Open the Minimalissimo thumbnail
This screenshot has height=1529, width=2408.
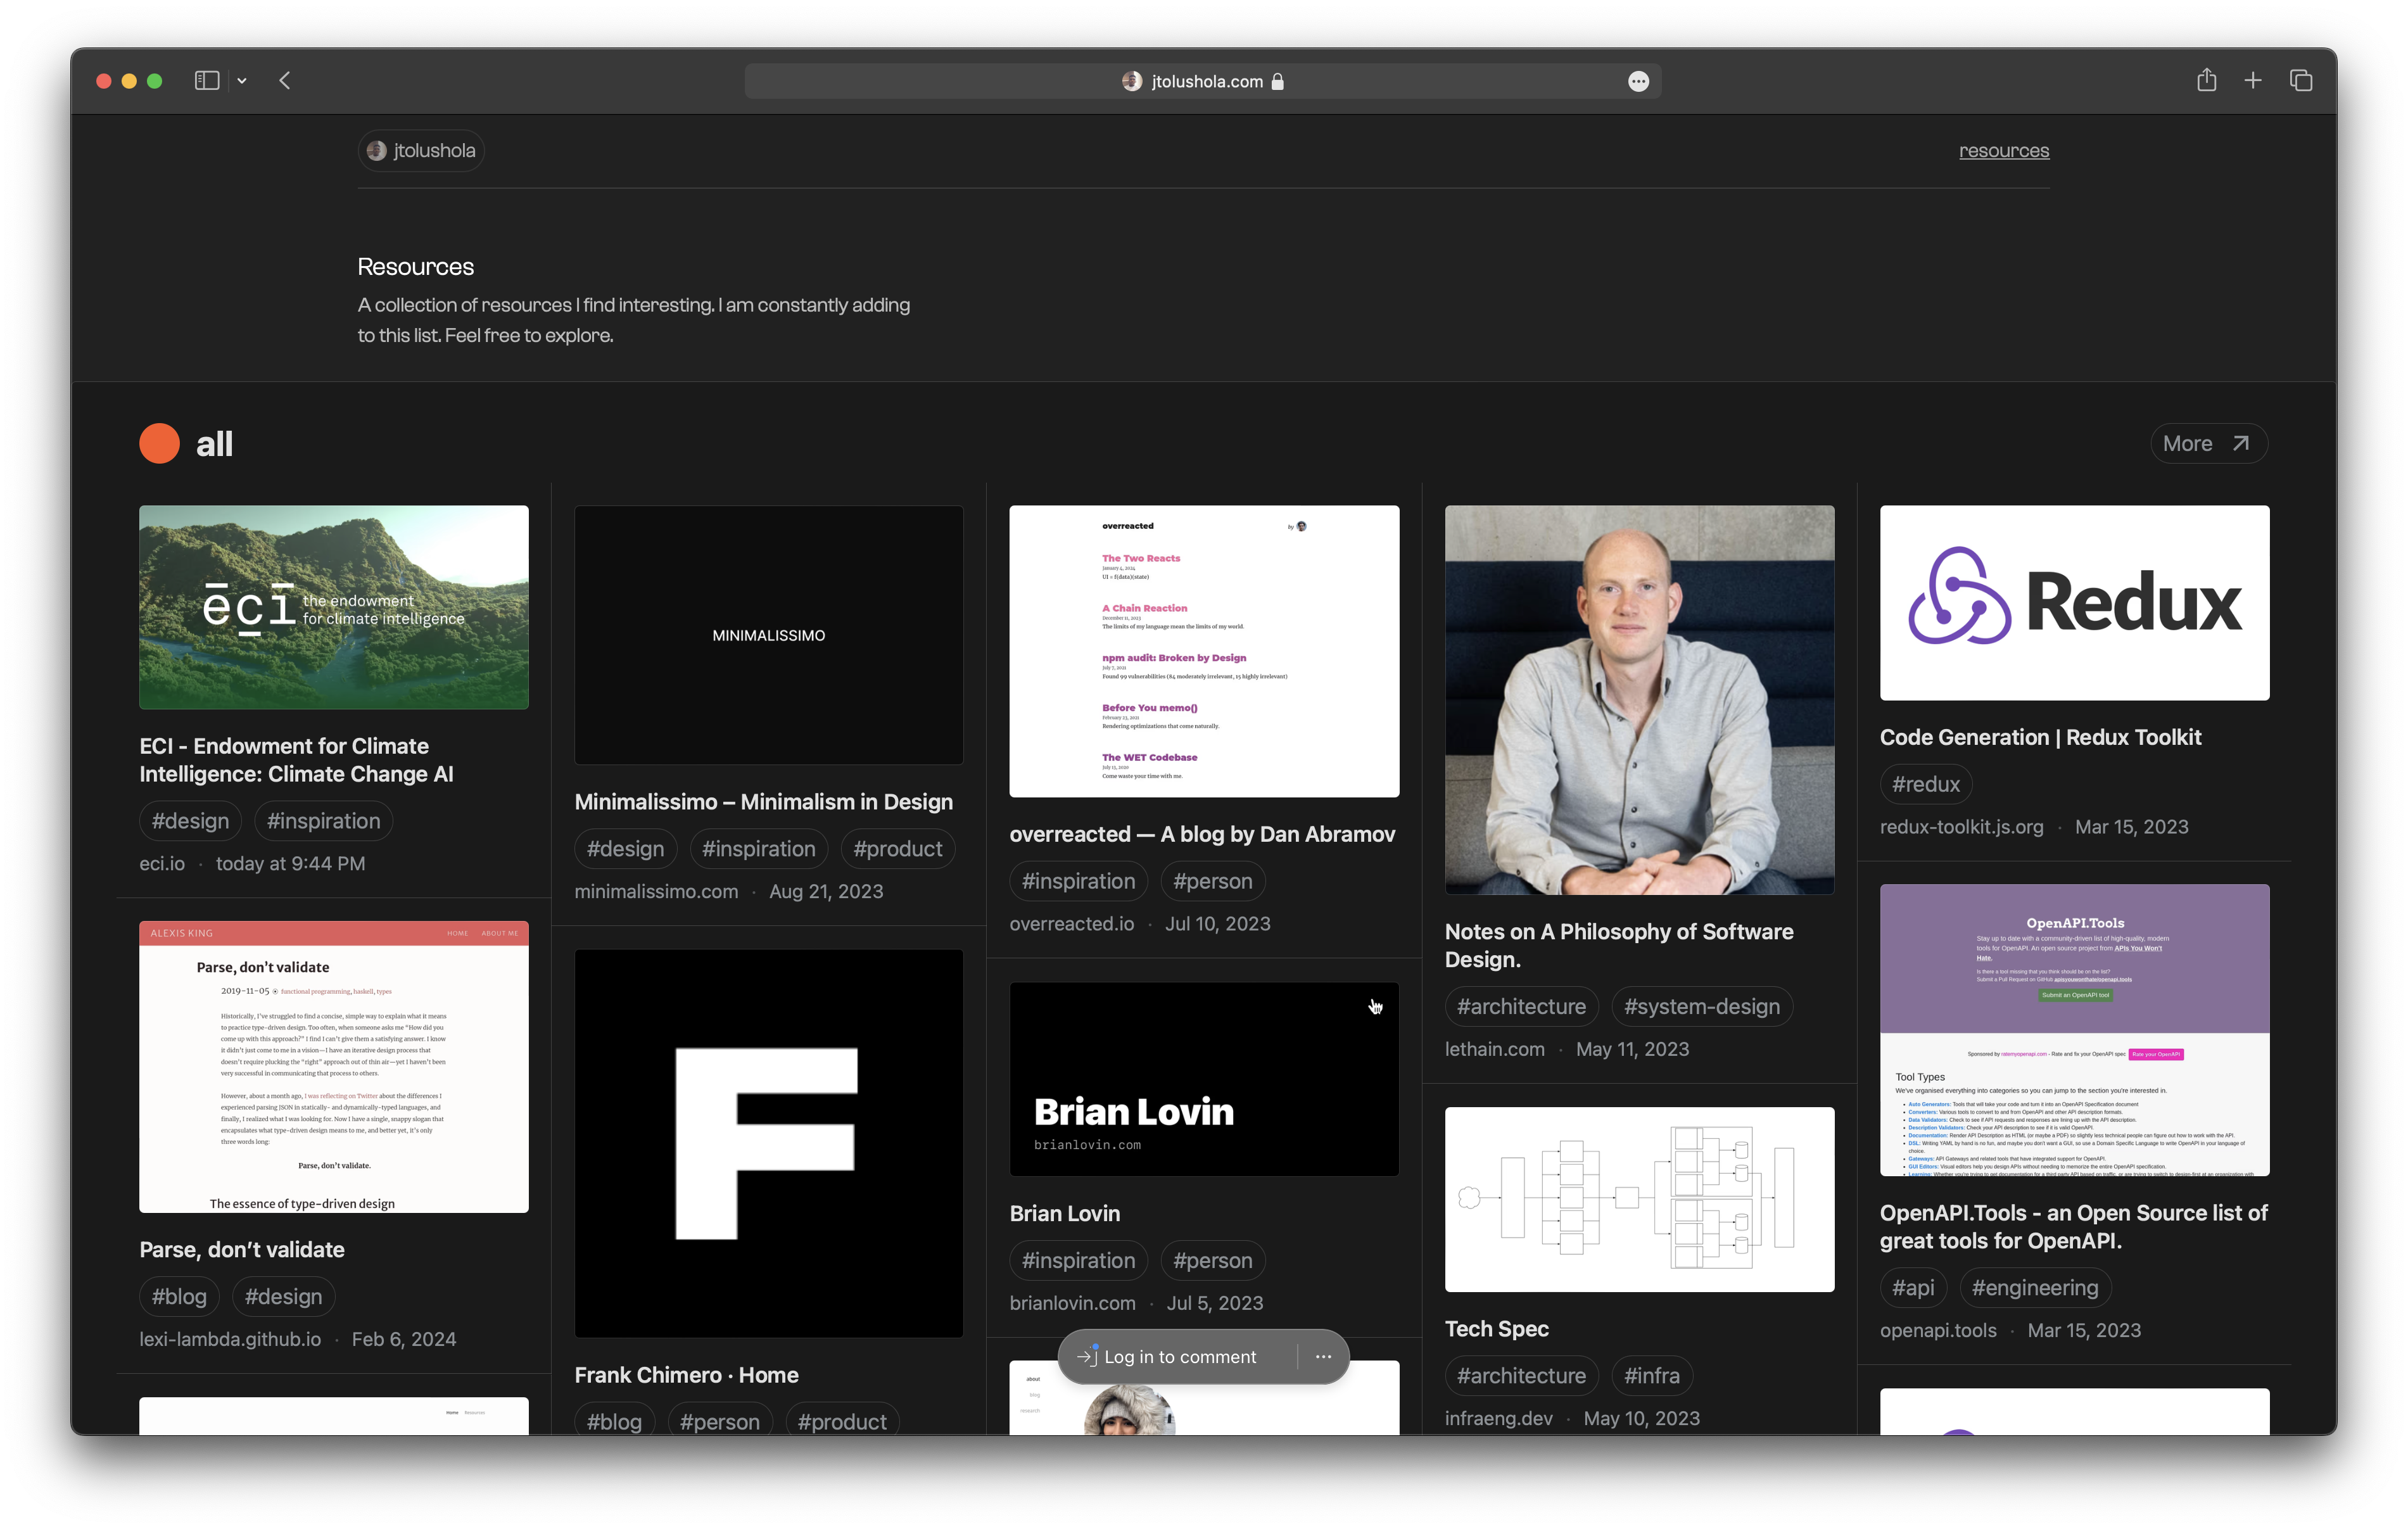(x=769, y=635)
